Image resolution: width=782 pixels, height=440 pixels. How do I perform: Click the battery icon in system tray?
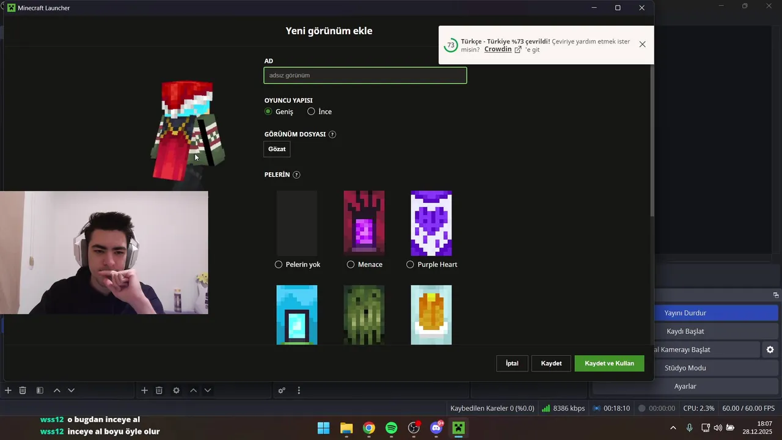(x=730, y=428)
